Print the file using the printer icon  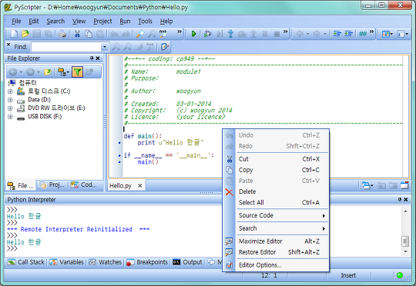(62, 34)
